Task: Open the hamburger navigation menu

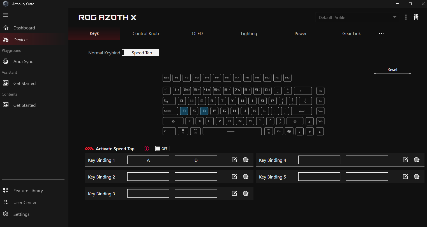Action: (6, 15)
